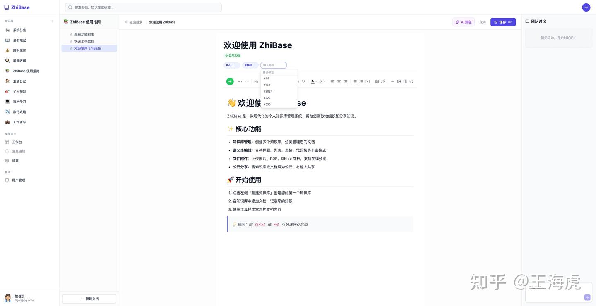Viewport: 596px width, 306px height.
Task: Redo the last edit
Action: [247, 81]
